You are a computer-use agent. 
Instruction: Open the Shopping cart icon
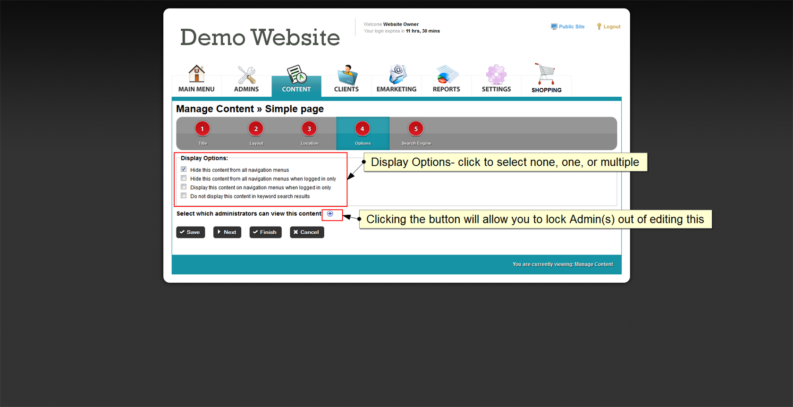546,75
